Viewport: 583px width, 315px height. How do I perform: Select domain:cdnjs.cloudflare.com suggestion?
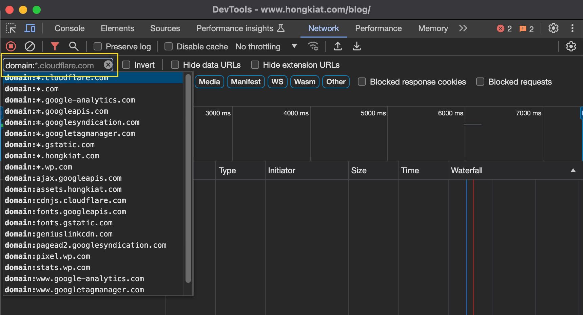93,200
